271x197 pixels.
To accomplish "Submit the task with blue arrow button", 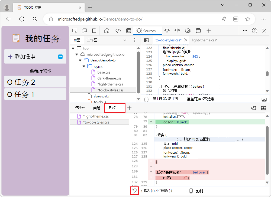I will (x=60, y=57).
